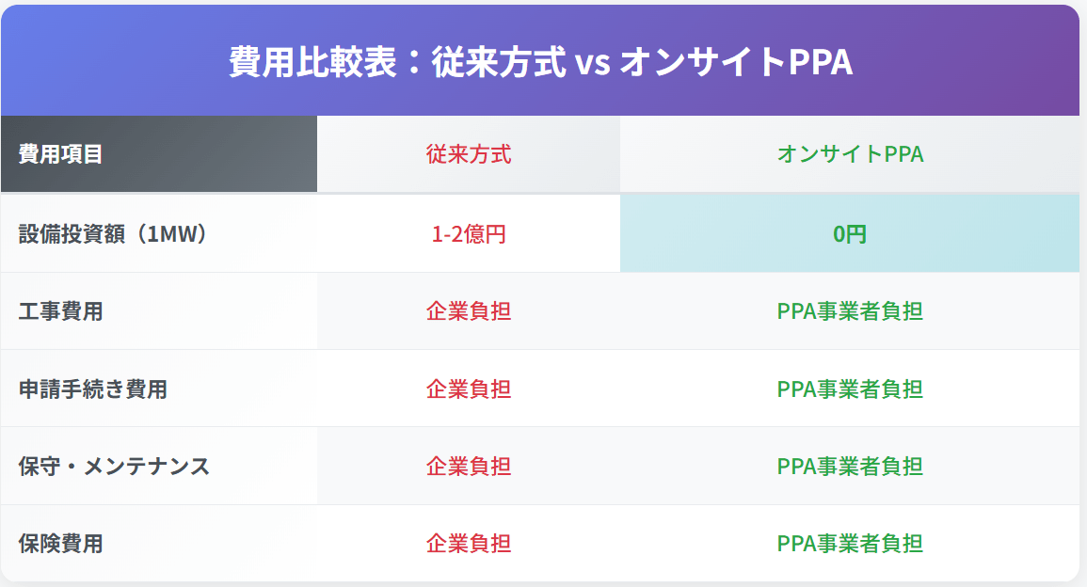Click the 保守・メンテナンス row label
Viewport: 1087px width, 587px height.
click(114, 466)
